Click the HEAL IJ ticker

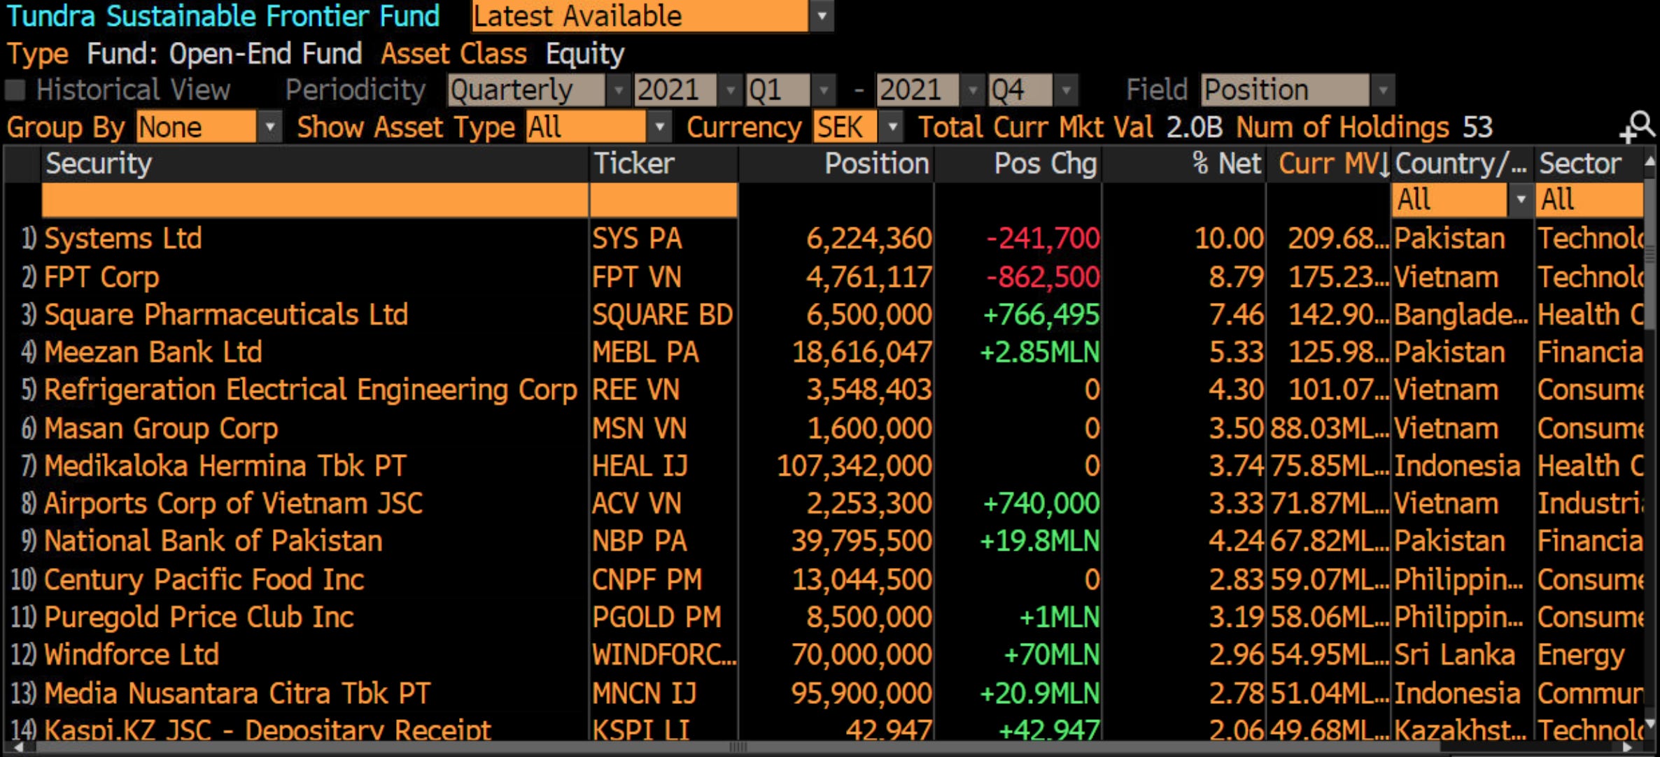click(640, 466)
